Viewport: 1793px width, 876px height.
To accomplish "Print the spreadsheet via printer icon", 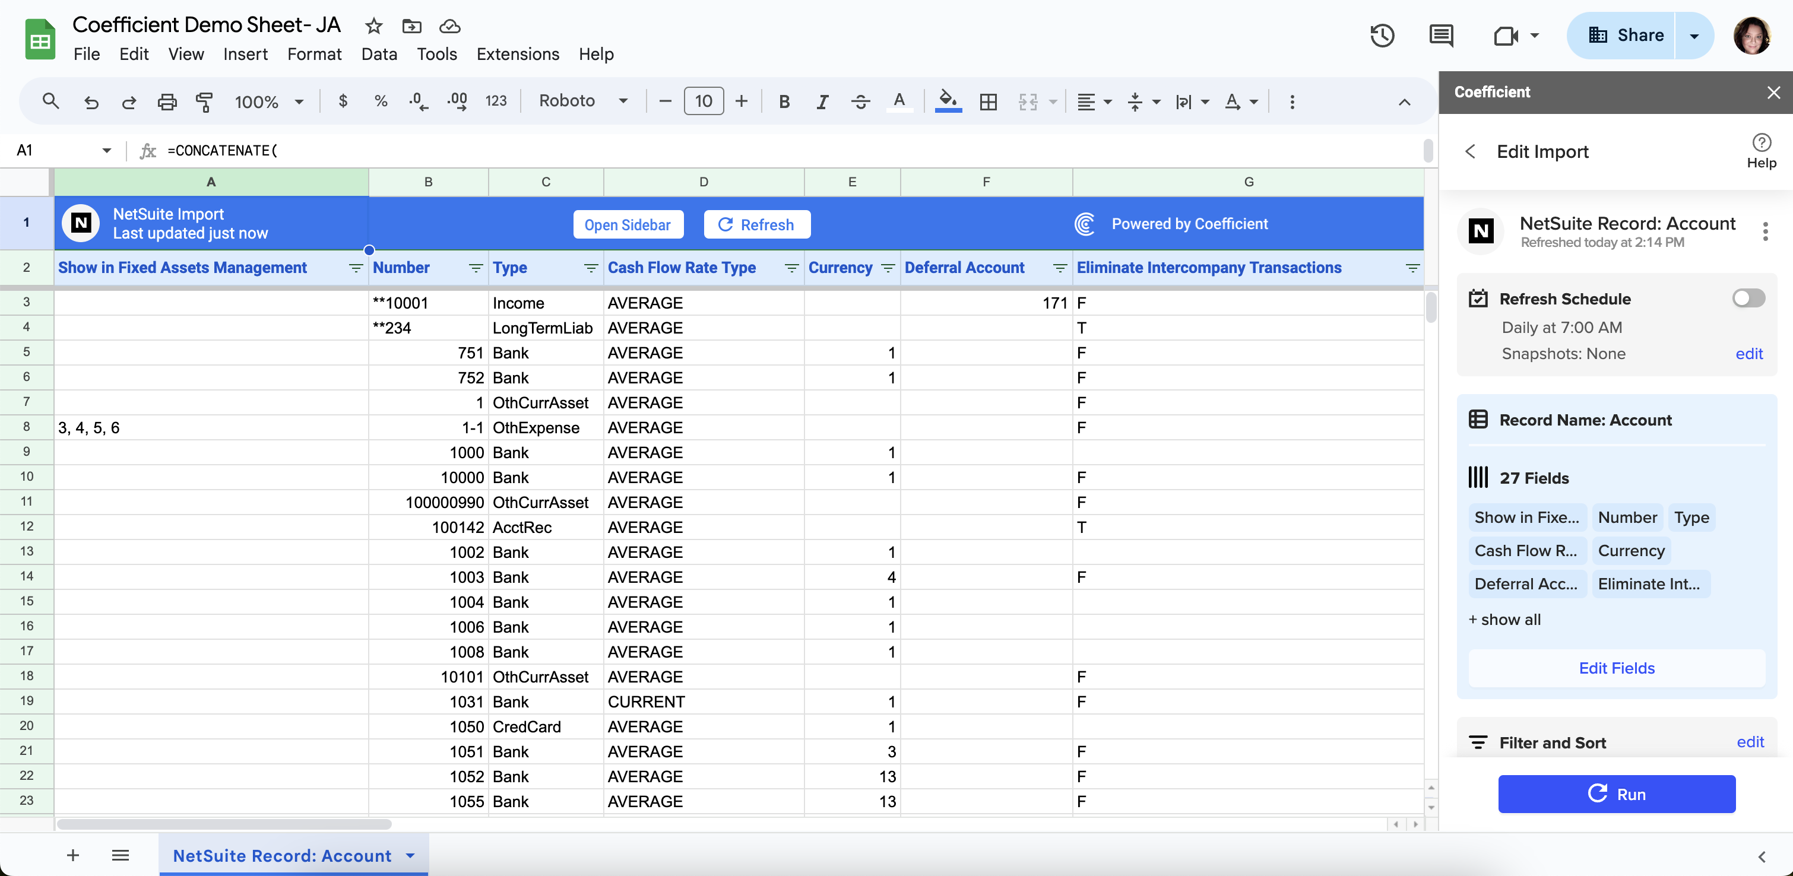I will pos(167,101).
